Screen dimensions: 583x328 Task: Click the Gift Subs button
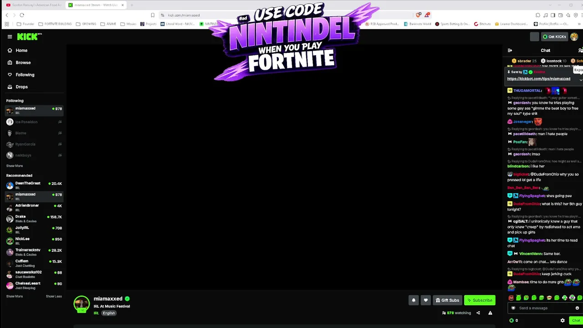point(447,300)
